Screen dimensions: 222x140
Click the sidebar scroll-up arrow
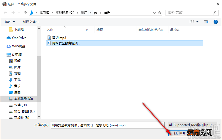(39, 29)
